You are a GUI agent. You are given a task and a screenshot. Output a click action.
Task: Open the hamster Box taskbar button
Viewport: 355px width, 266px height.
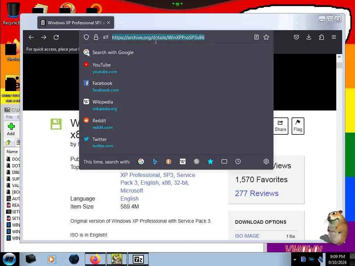(117, 259)
